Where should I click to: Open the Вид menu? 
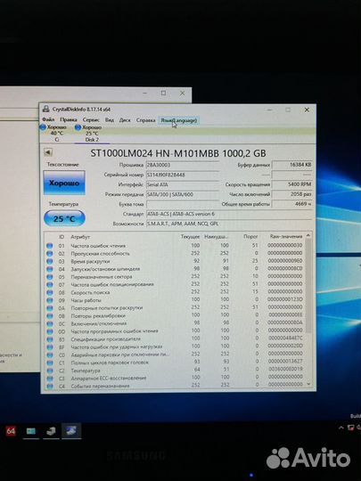coord(110,120)
